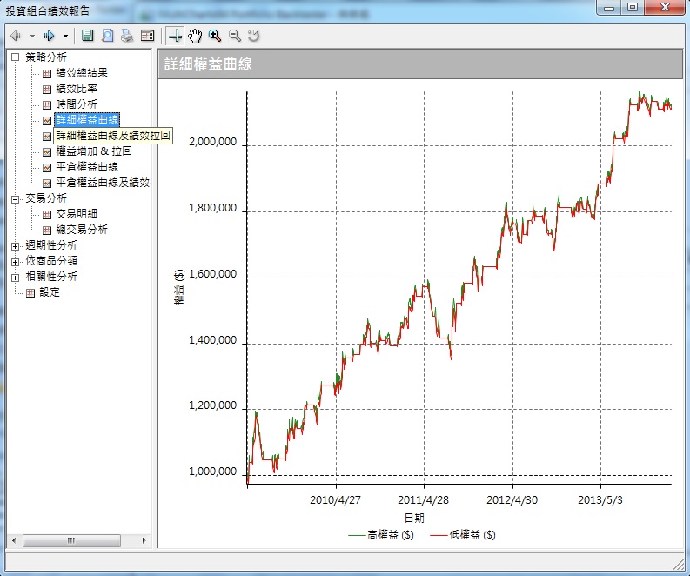Open 平倉權益曲線及績效 tree item
Screen dimensions: 690x576
pyautogui.click(x=104, y=183)
